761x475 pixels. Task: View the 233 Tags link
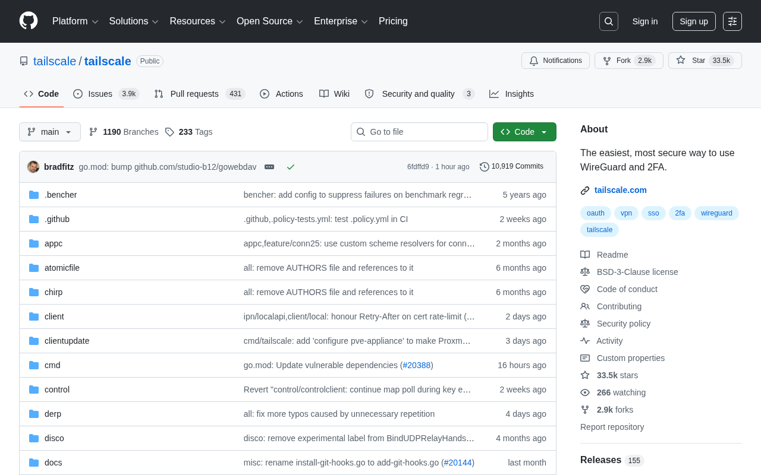coord(188,132)
